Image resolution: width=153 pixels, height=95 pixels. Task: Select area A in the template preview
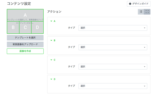click(x=25, y=15)
